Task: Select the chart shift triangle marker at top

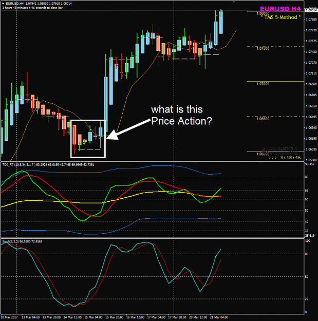Action: tap(234, 2)
